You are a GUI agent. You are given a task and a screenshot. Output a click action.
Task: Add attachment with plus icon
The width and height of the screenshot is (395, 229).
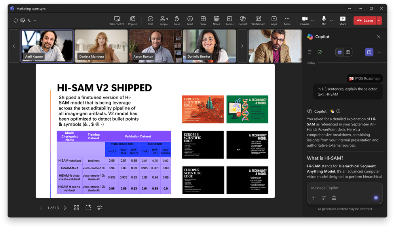pyautogui.click(x=313, y=198)
